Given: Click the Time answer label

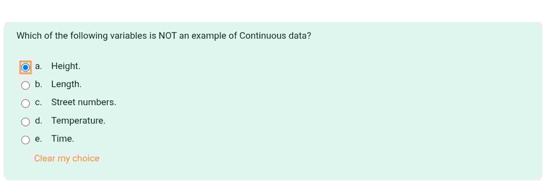Looking at the screenshot, I should pos(63,139).
